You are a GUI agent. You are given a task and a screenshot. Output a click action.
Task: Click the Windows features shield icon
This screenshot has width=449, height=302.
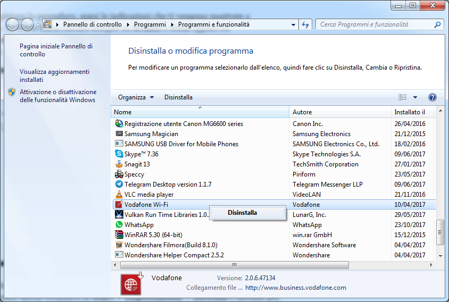coord(12,92)
